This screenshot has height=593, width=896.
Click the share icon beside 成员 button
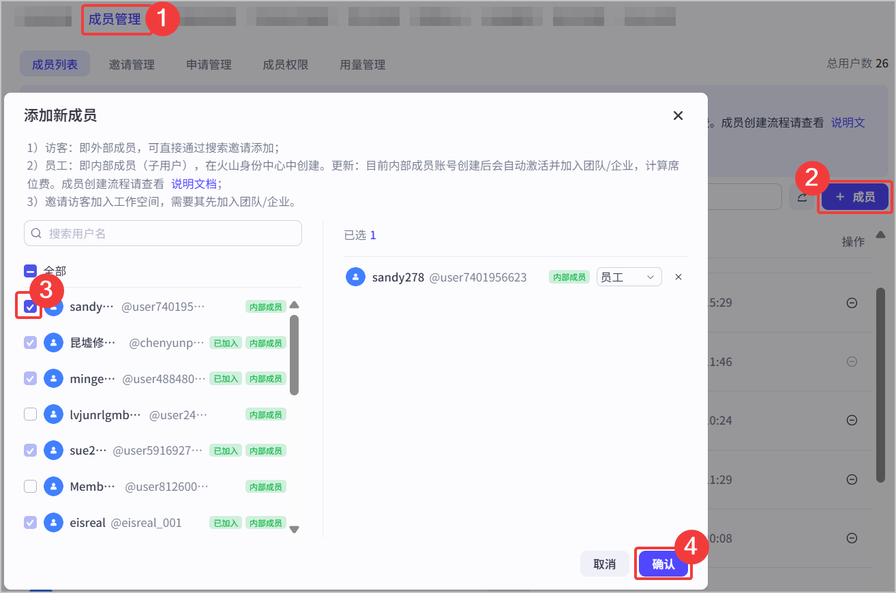[802, 197]
